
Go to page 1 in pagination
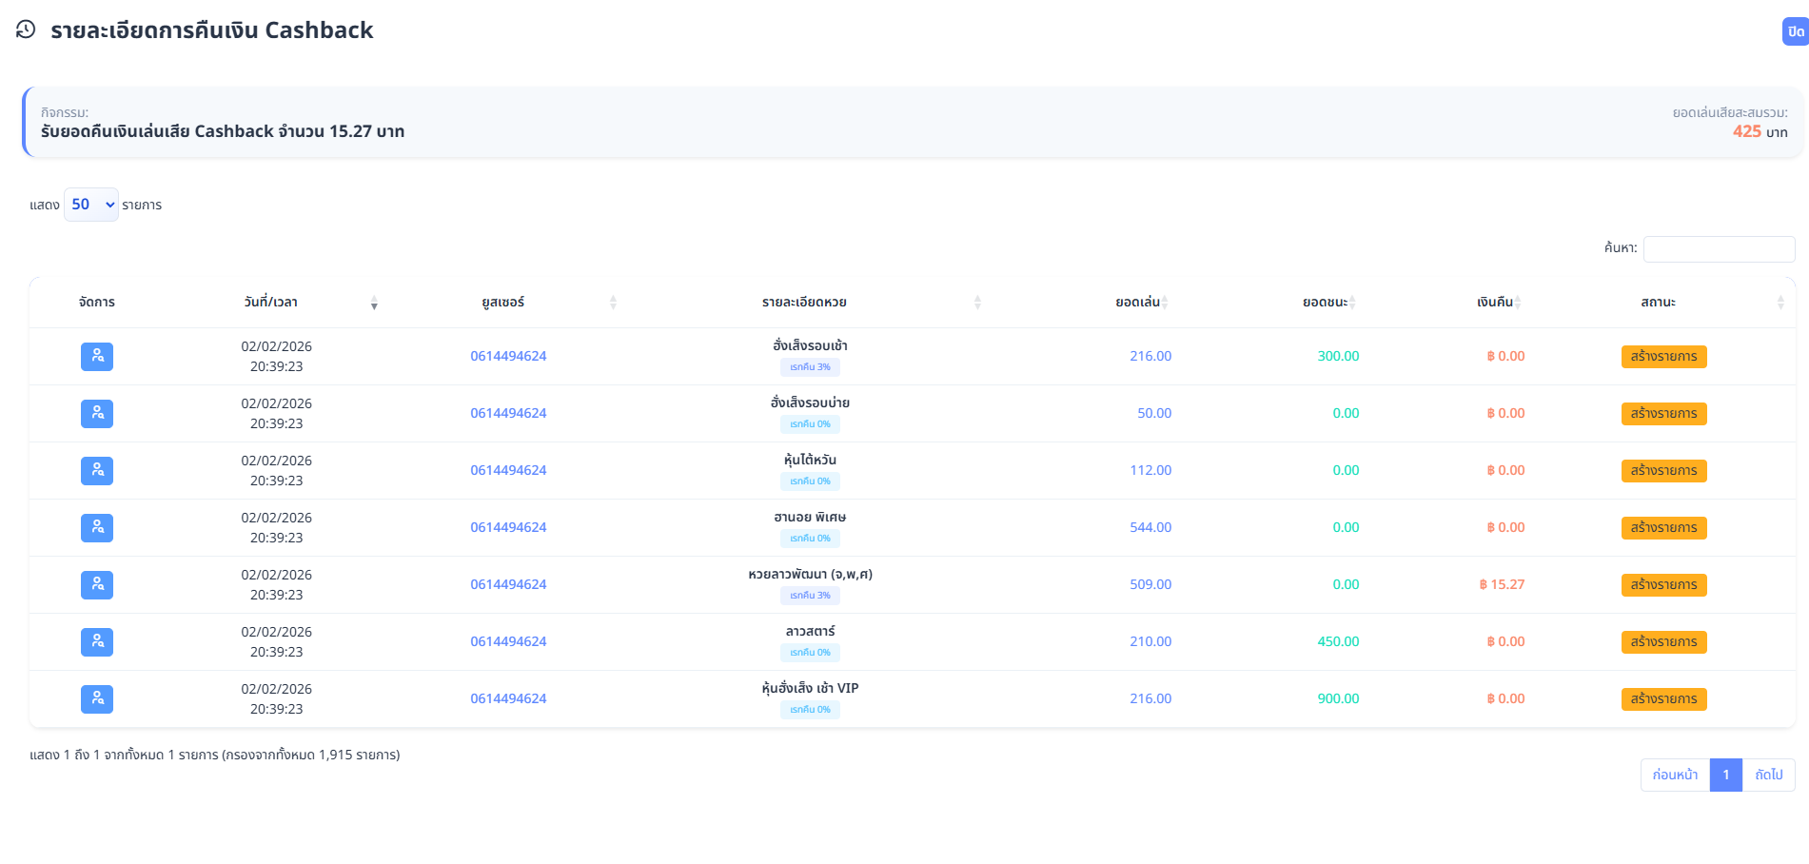point(1725,775)
